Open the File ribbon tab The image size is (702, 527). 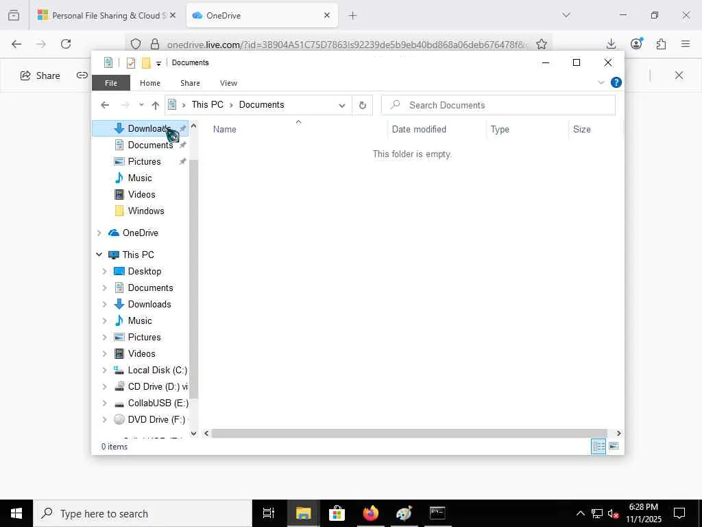tap(111, 83)
